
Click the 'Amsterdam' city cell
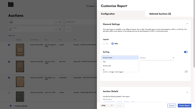point(63,78)
